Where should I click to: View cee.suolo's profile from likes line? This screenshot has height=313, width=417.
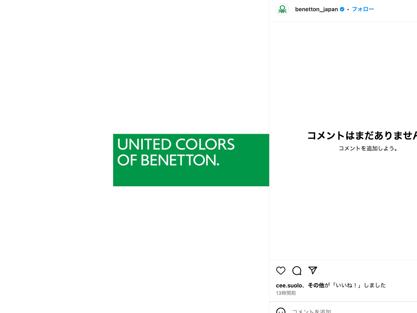point(288,285)
